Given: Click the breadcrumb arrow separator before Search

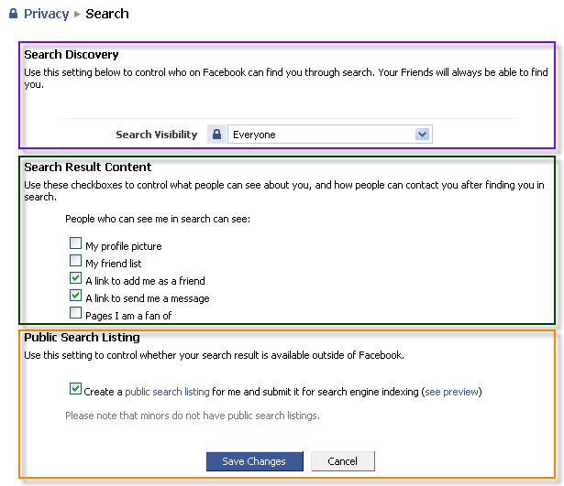Looking at the screenshot, I should coord(77,14).
